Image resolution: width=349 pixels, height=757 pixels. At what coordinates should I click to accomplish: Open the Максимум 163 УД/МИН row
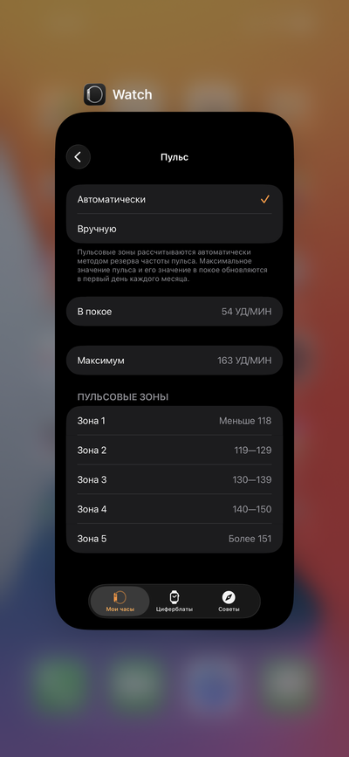pyautogui.click(x=174, y=361)
